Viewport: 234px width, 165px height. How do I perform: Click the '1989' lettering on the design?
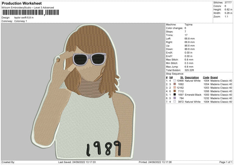tap(104, 149)
